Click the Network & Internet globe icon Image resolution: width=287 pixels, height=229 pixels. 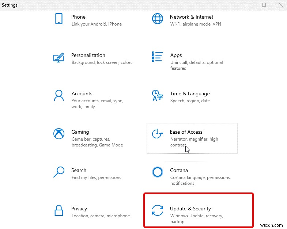point(158,19)
